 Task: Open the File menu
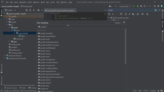coord(7,2)
